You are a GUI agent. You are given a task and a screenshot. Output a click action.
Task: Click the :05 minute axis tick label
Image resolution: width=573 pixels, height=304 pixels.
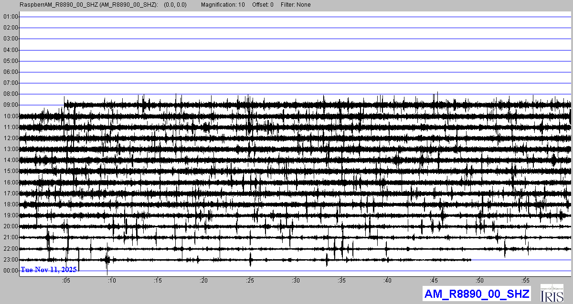pyautogui.click(x=65, y=280)
